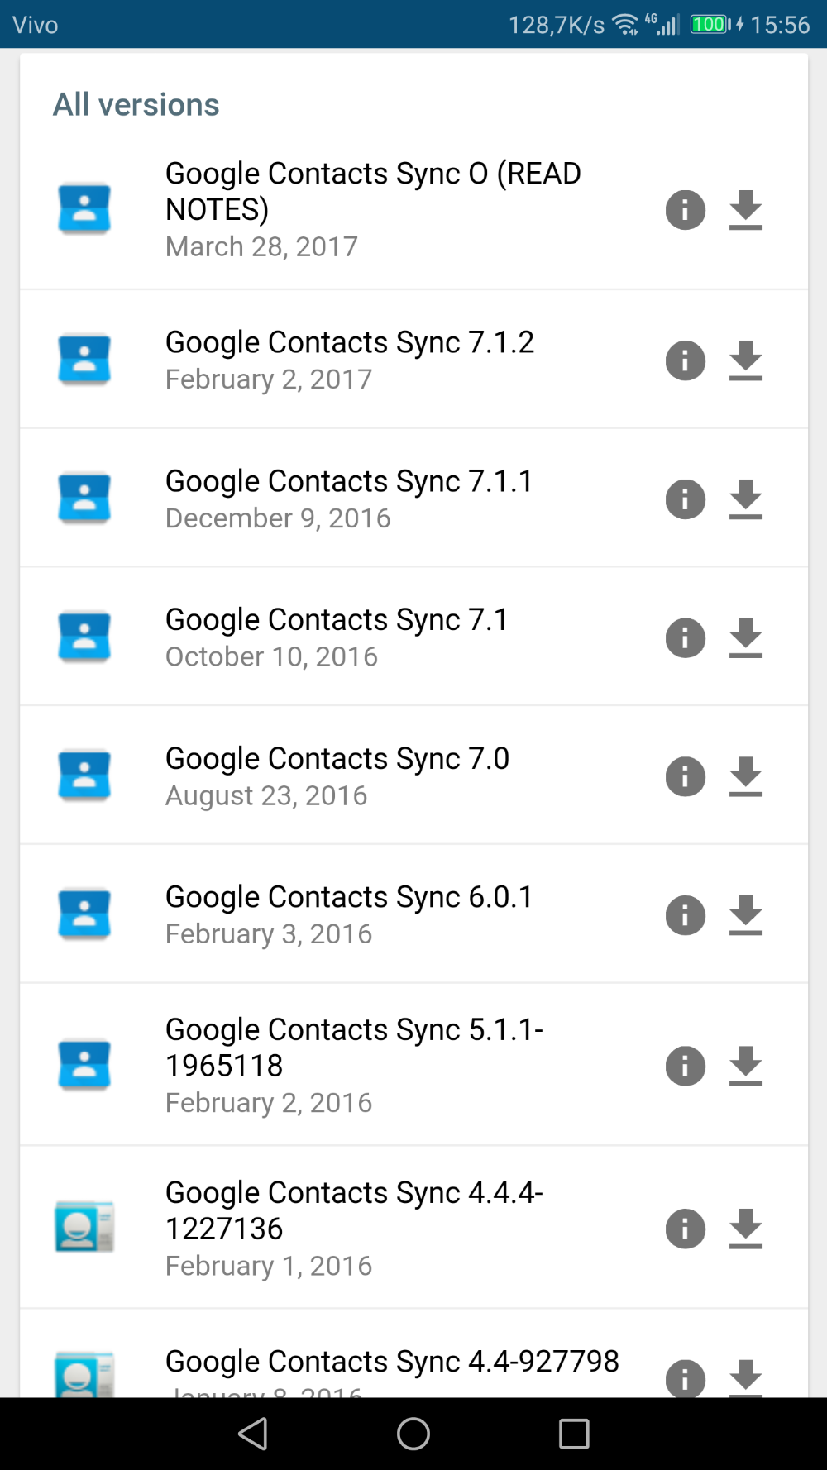This screenshot has height=1470, width=827.
Task: Click the February 2, 2017 date
Action: pyautogui.click(x=269, y=379)
